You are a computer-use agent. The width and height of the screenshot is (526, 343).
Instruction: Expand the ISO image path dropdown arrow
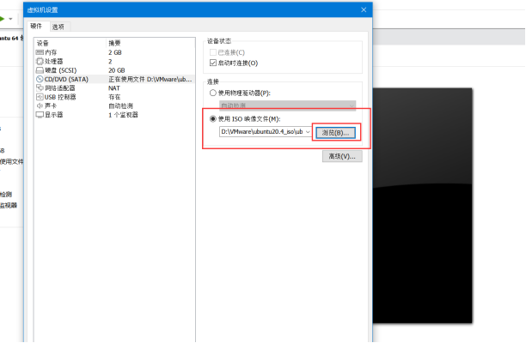pos(308,132)
